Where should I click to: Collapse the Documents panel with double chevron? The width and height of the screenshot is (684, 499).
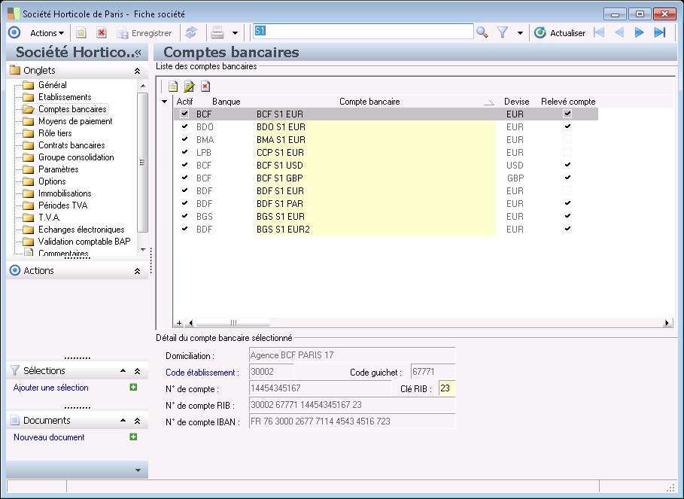point(137,421)
